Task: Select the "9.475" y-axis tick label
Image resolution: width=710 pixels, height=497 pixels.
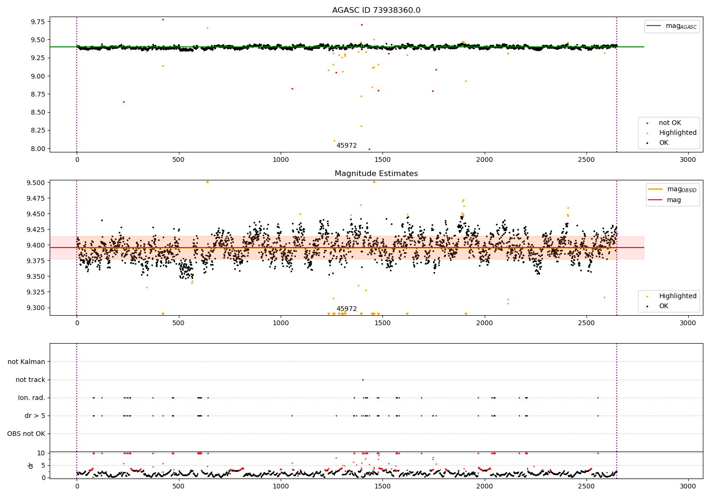Action: click(36, 198)
